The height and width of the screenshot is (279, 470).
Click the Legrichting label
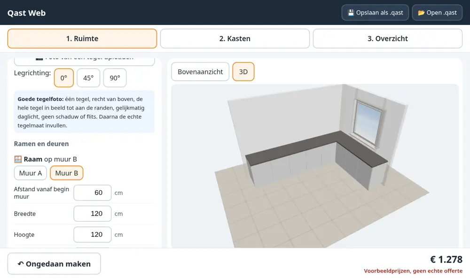coord(32,73)
